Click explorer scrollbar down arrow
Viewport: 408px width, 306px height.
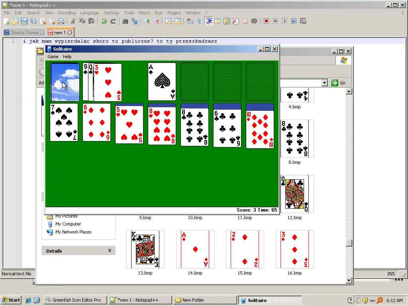coord(349,280)
